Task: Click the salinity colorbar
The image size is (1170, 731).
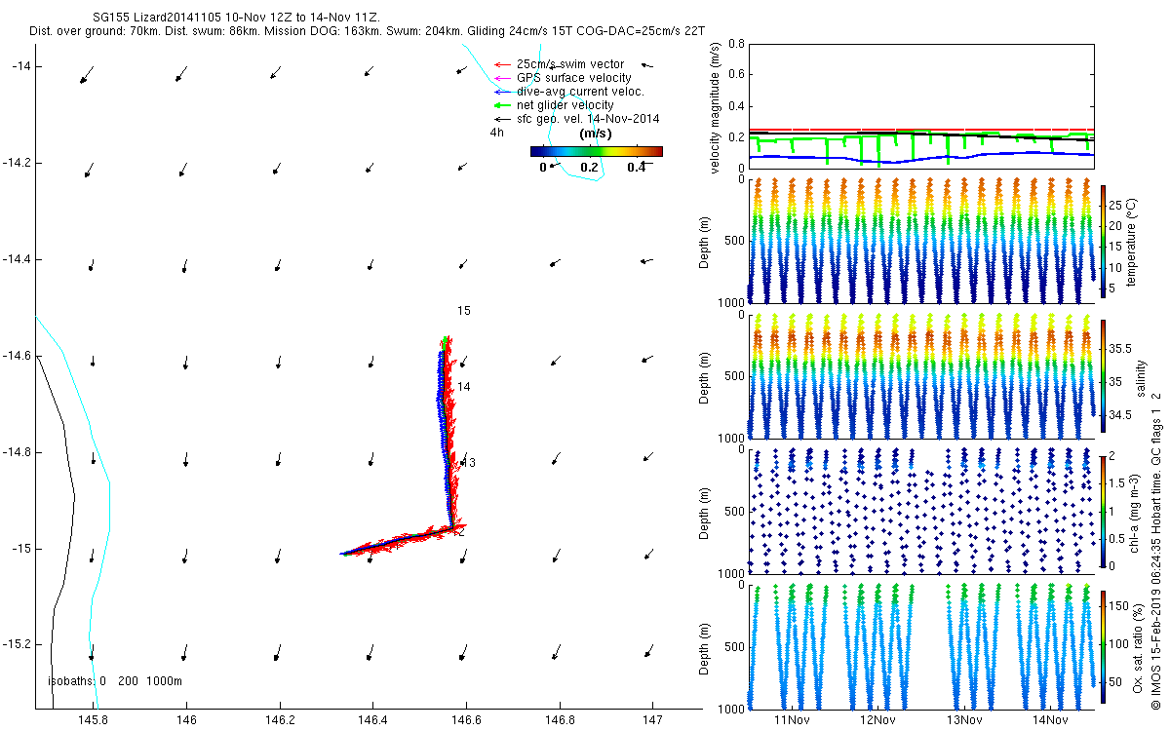Action: click(x=1103, y=375)
